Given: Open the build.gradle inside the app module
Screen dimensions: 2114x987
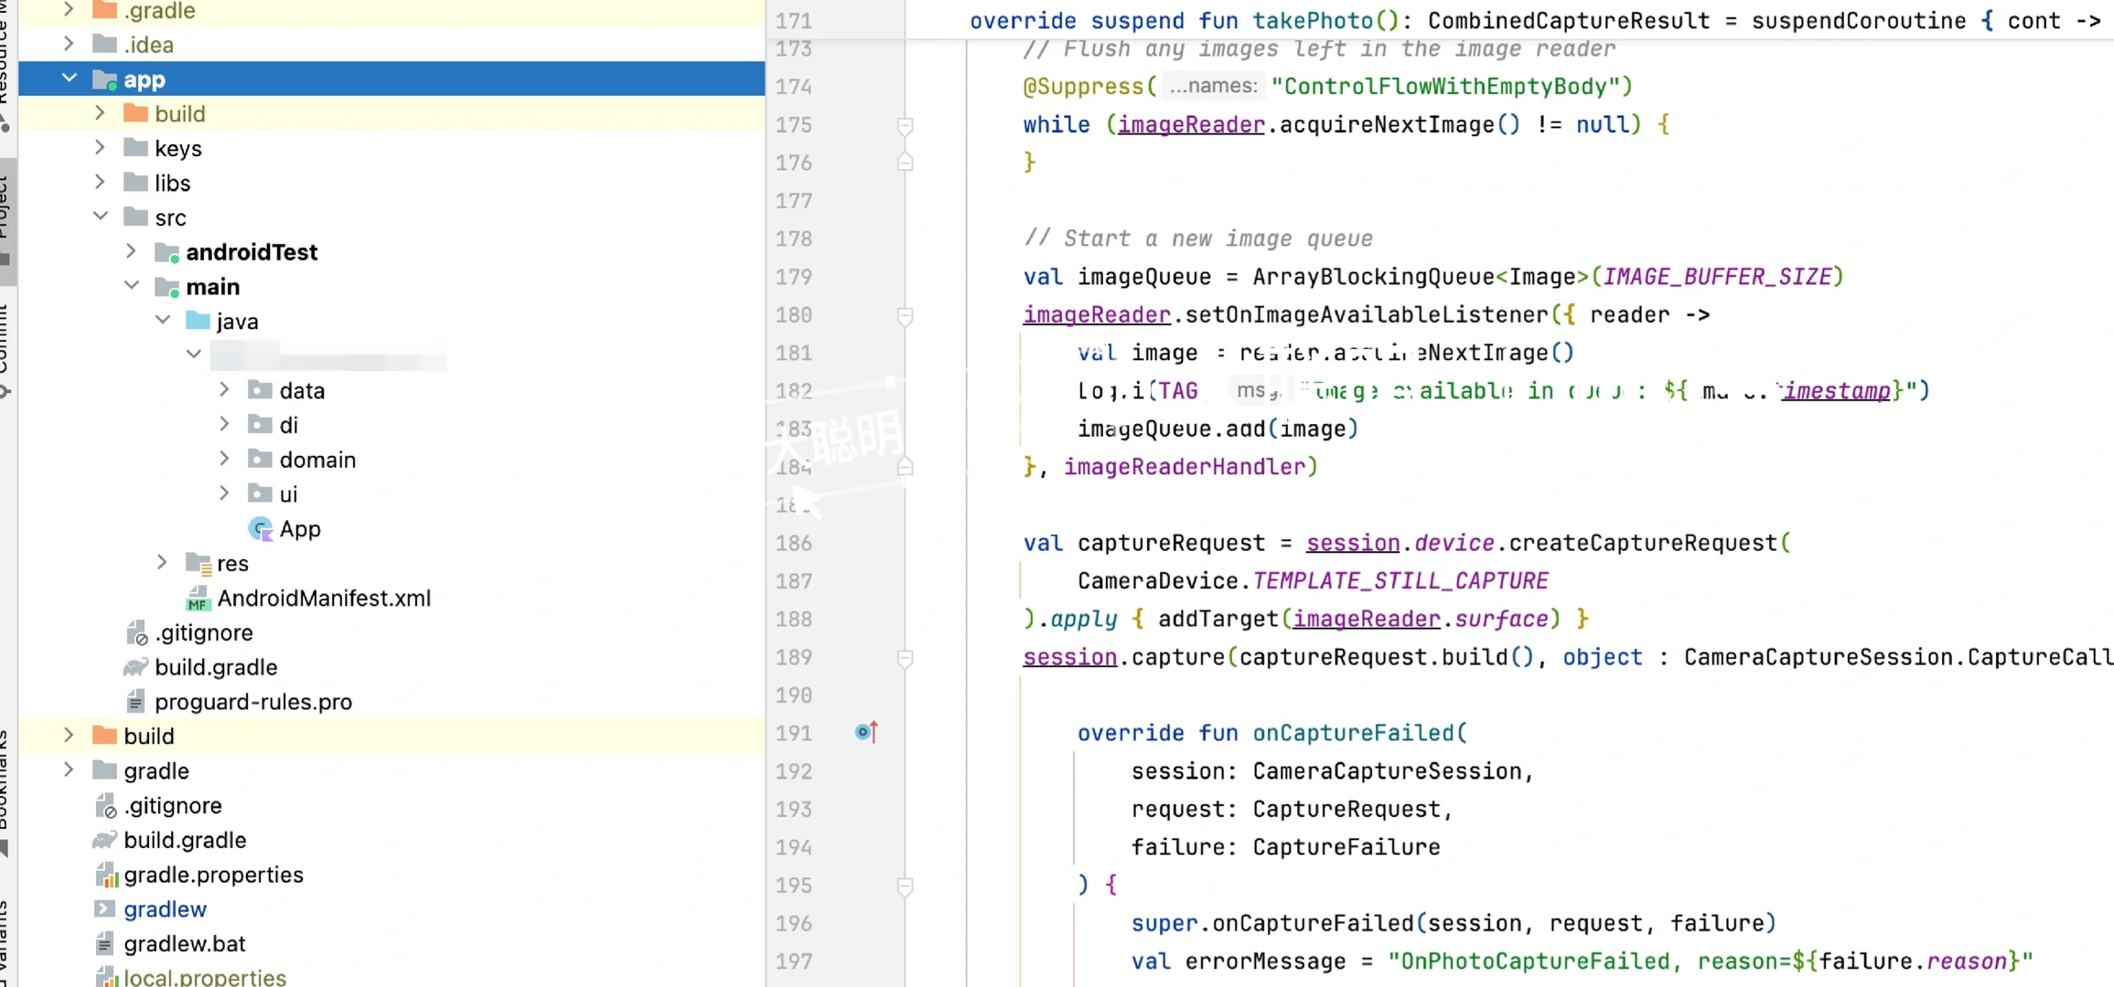Looking at the screenshot, I should coord(215,667).
